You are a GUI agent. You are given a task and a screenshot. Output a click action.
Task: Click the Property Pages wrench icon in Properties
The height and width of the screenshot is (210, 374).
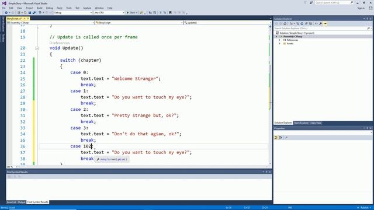click(286, 138)
